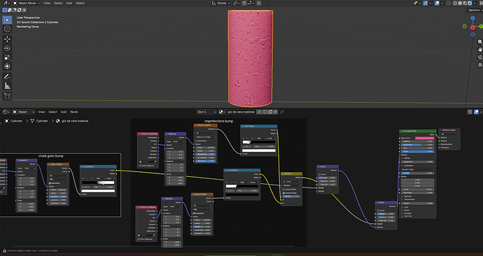The height and width of the screenshot is (256, 483).
Task: Toggle viewport X-ray mode
Action: point(449,3)
